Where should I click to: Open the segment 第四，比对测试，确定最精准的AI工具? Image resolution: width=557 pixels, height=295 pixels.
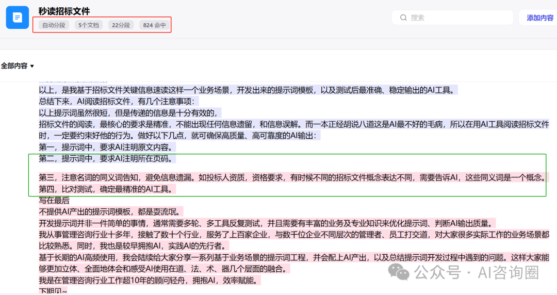107,189
